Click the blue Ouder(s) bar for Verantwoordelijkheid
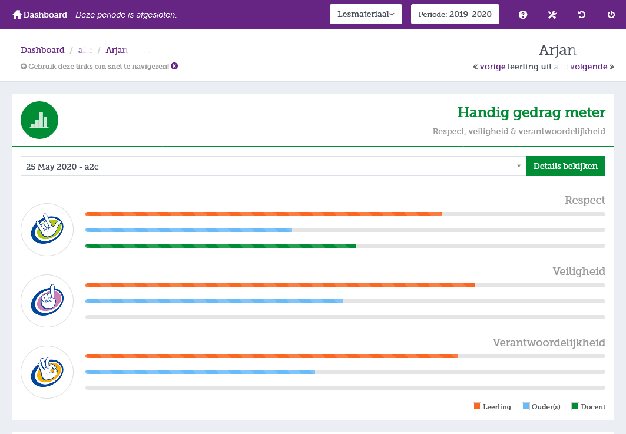This screenshot has height=434, width=626. [x=200, y=372]
